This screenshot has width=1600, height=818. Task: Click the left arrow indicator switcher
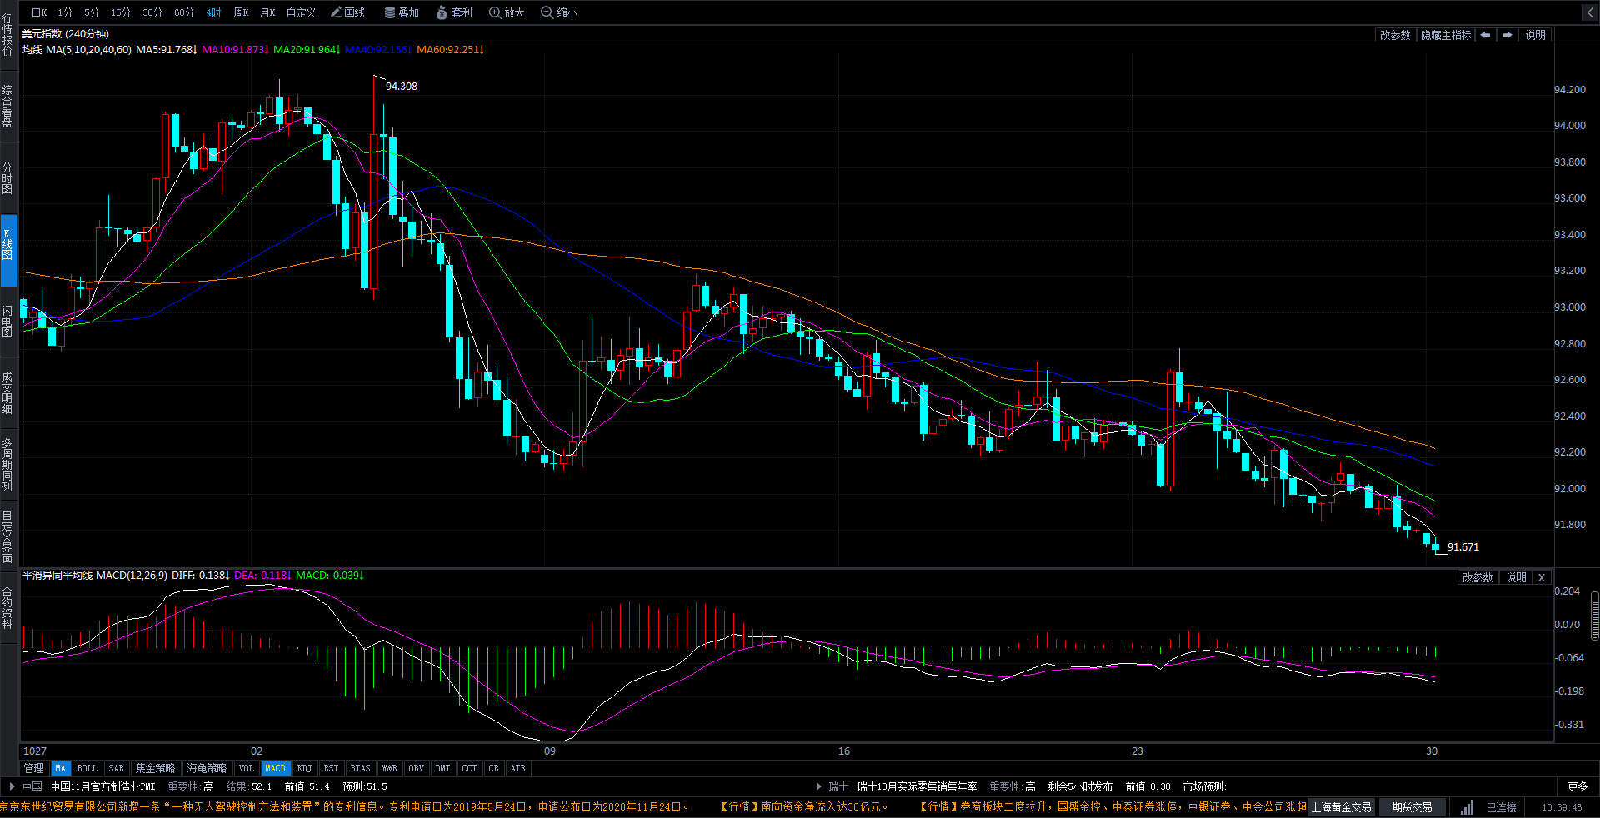coord(1485,35)
